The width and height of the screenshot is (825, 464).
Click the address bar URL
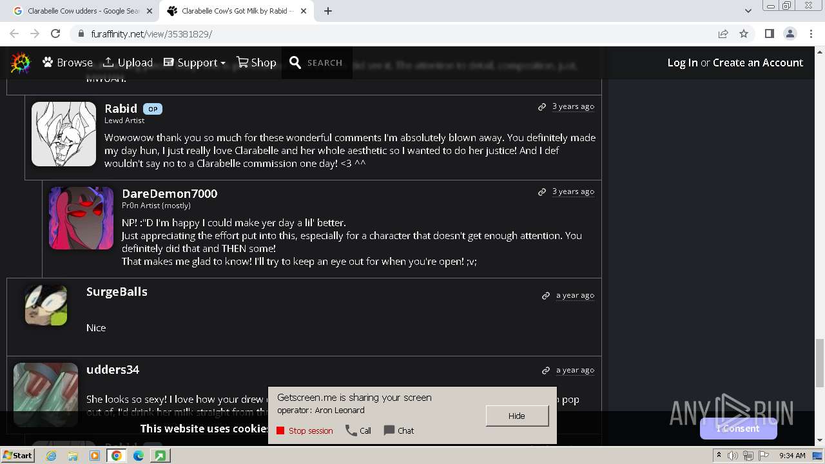click(x=151, y=34)
